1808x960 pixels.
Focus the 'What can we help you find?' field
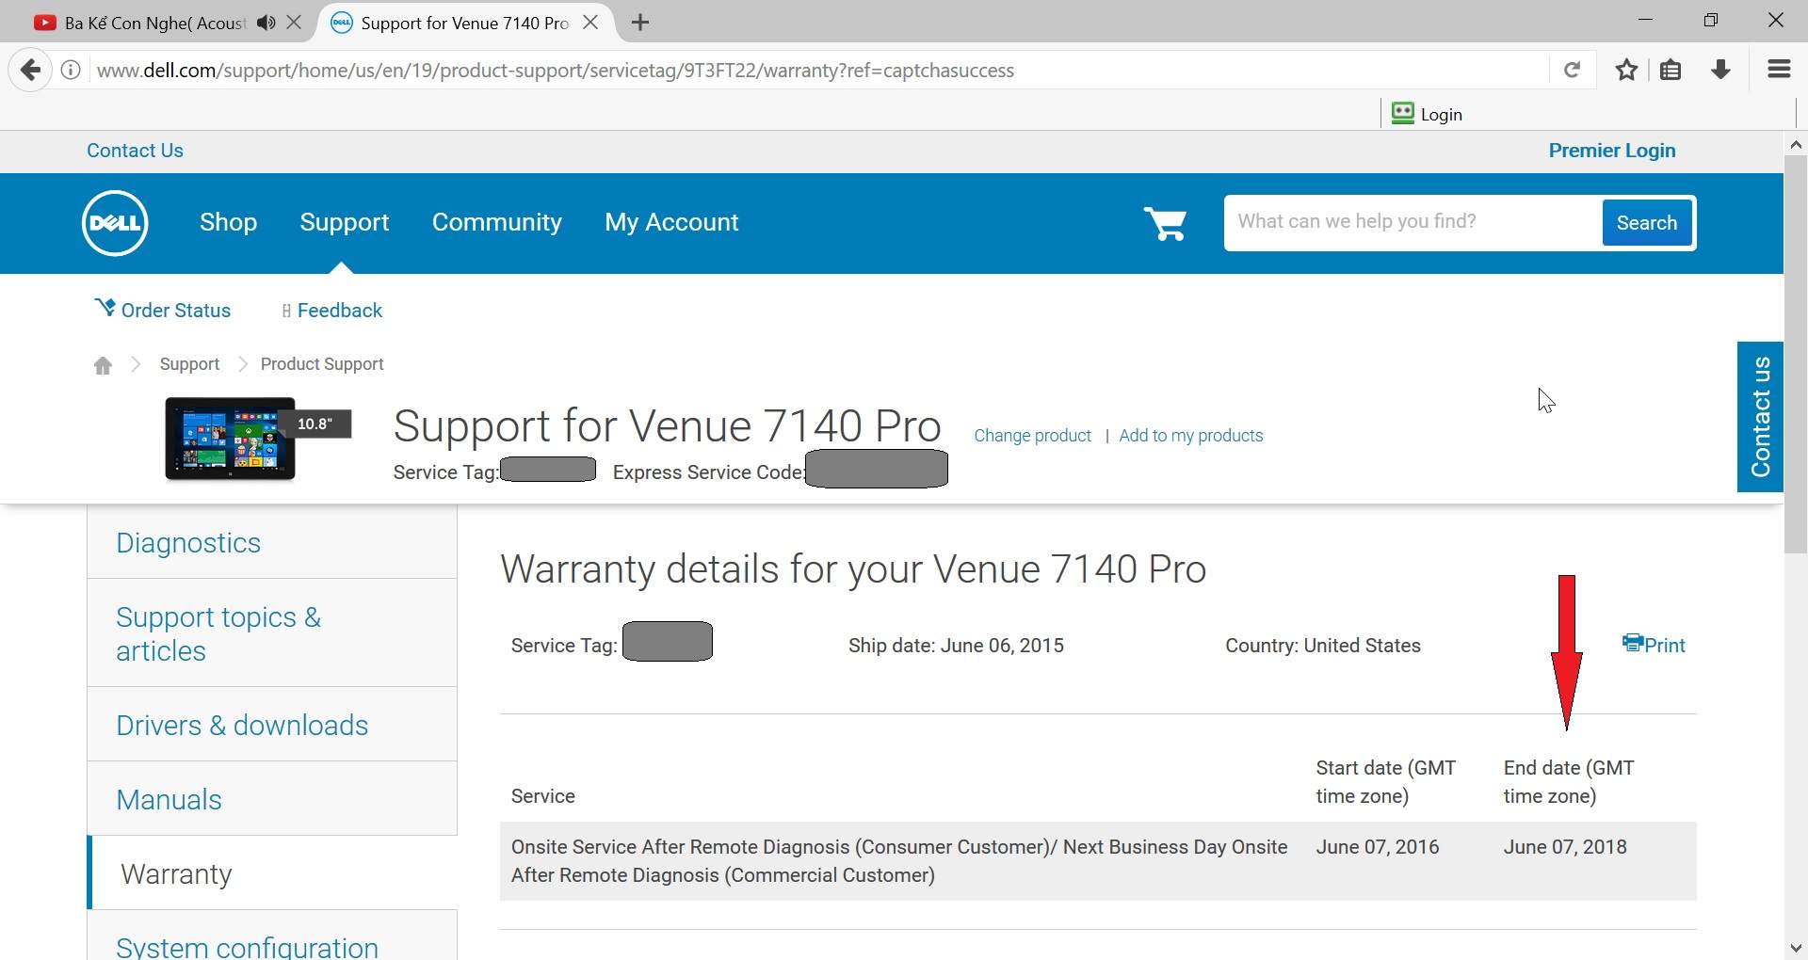[1412, 223]
